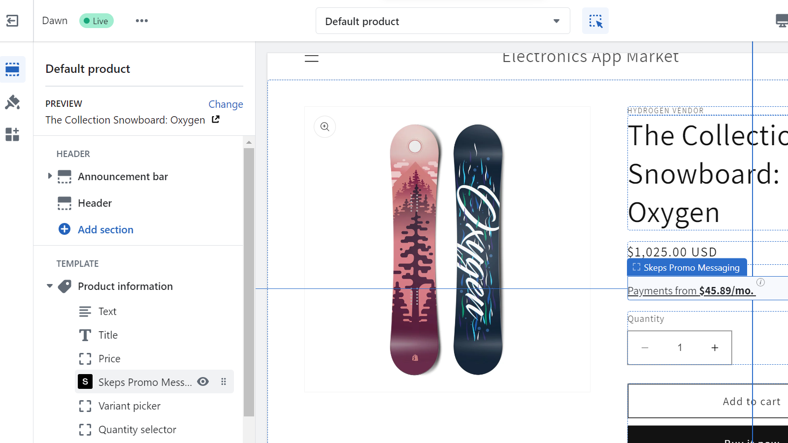This screenshot has height=443, width=788.
Task: Open the Sections panel in sidebar
Action: pyautogui.click(x=12, y=69)
